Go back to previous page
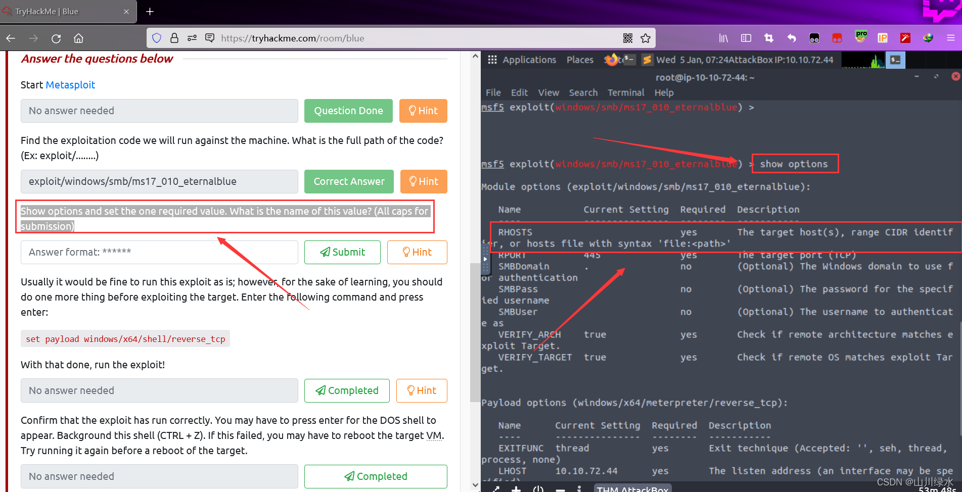Viewport: 962px width, 492px height. coord(11,38)
